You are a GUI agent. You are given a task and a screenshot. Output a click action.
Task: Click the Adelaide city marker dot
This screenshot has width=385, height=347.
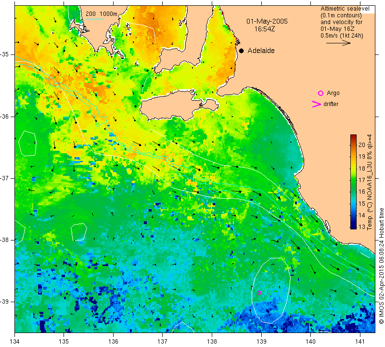point(242,51)
